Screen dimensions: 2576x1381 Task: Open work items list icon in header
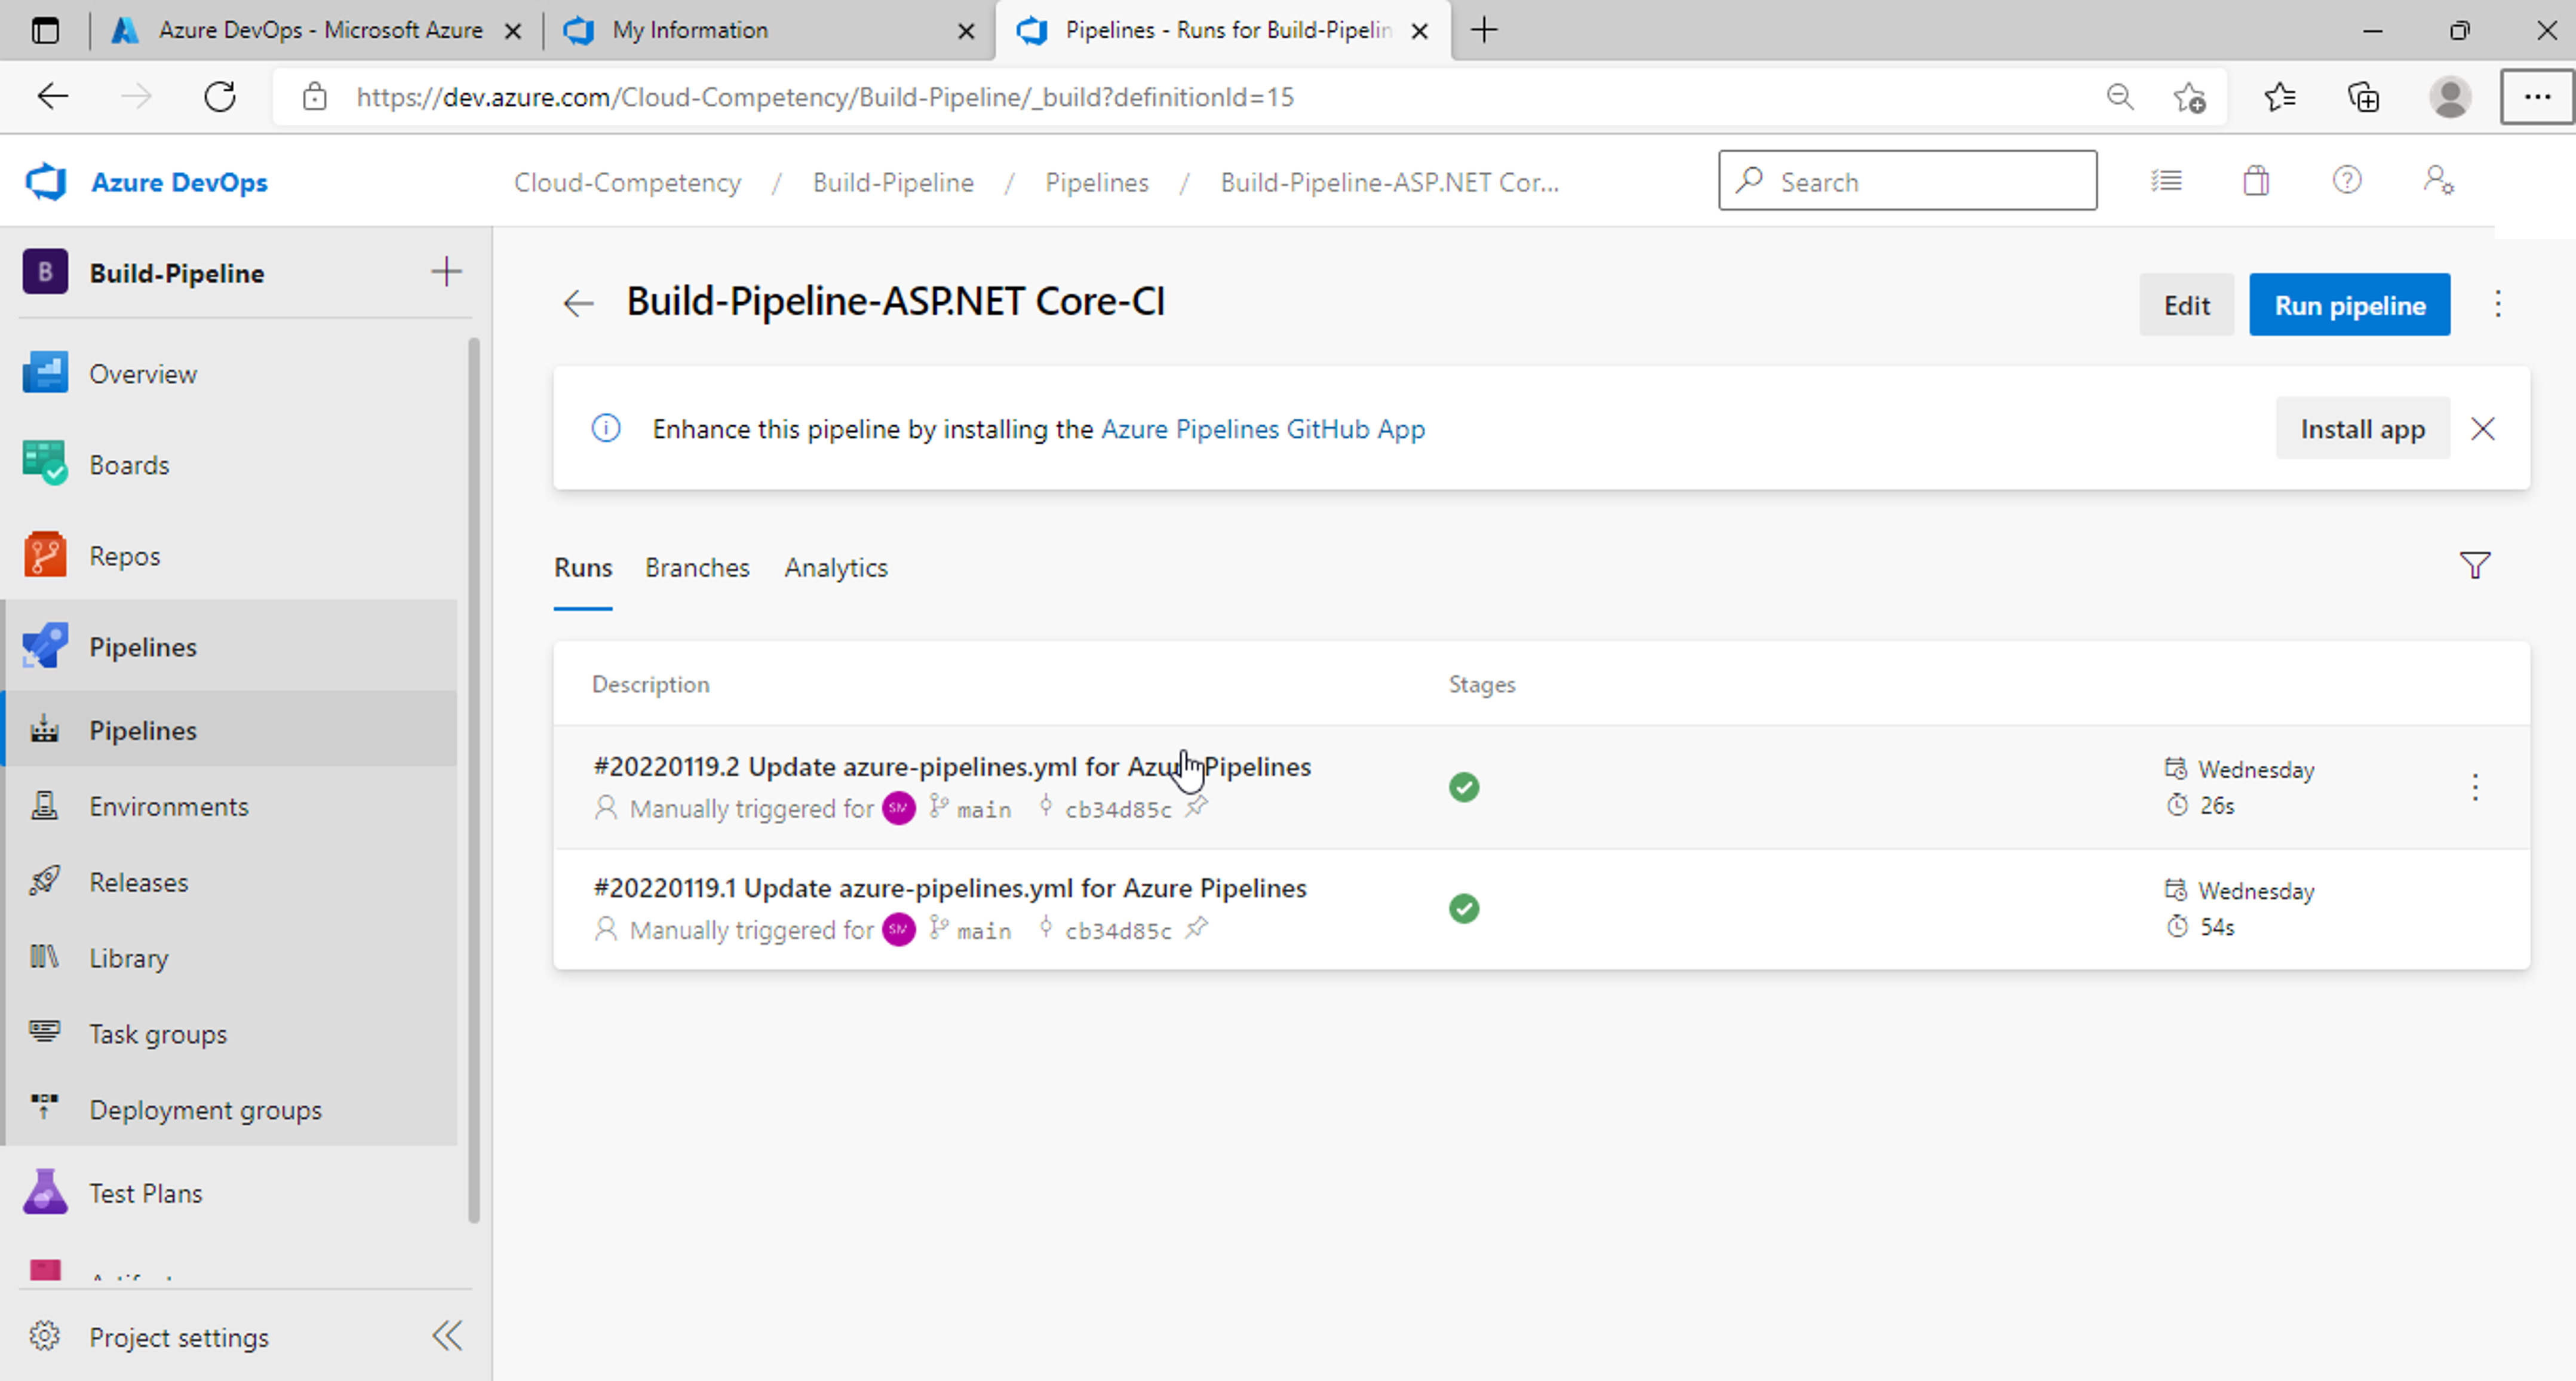pos(2166,180)
